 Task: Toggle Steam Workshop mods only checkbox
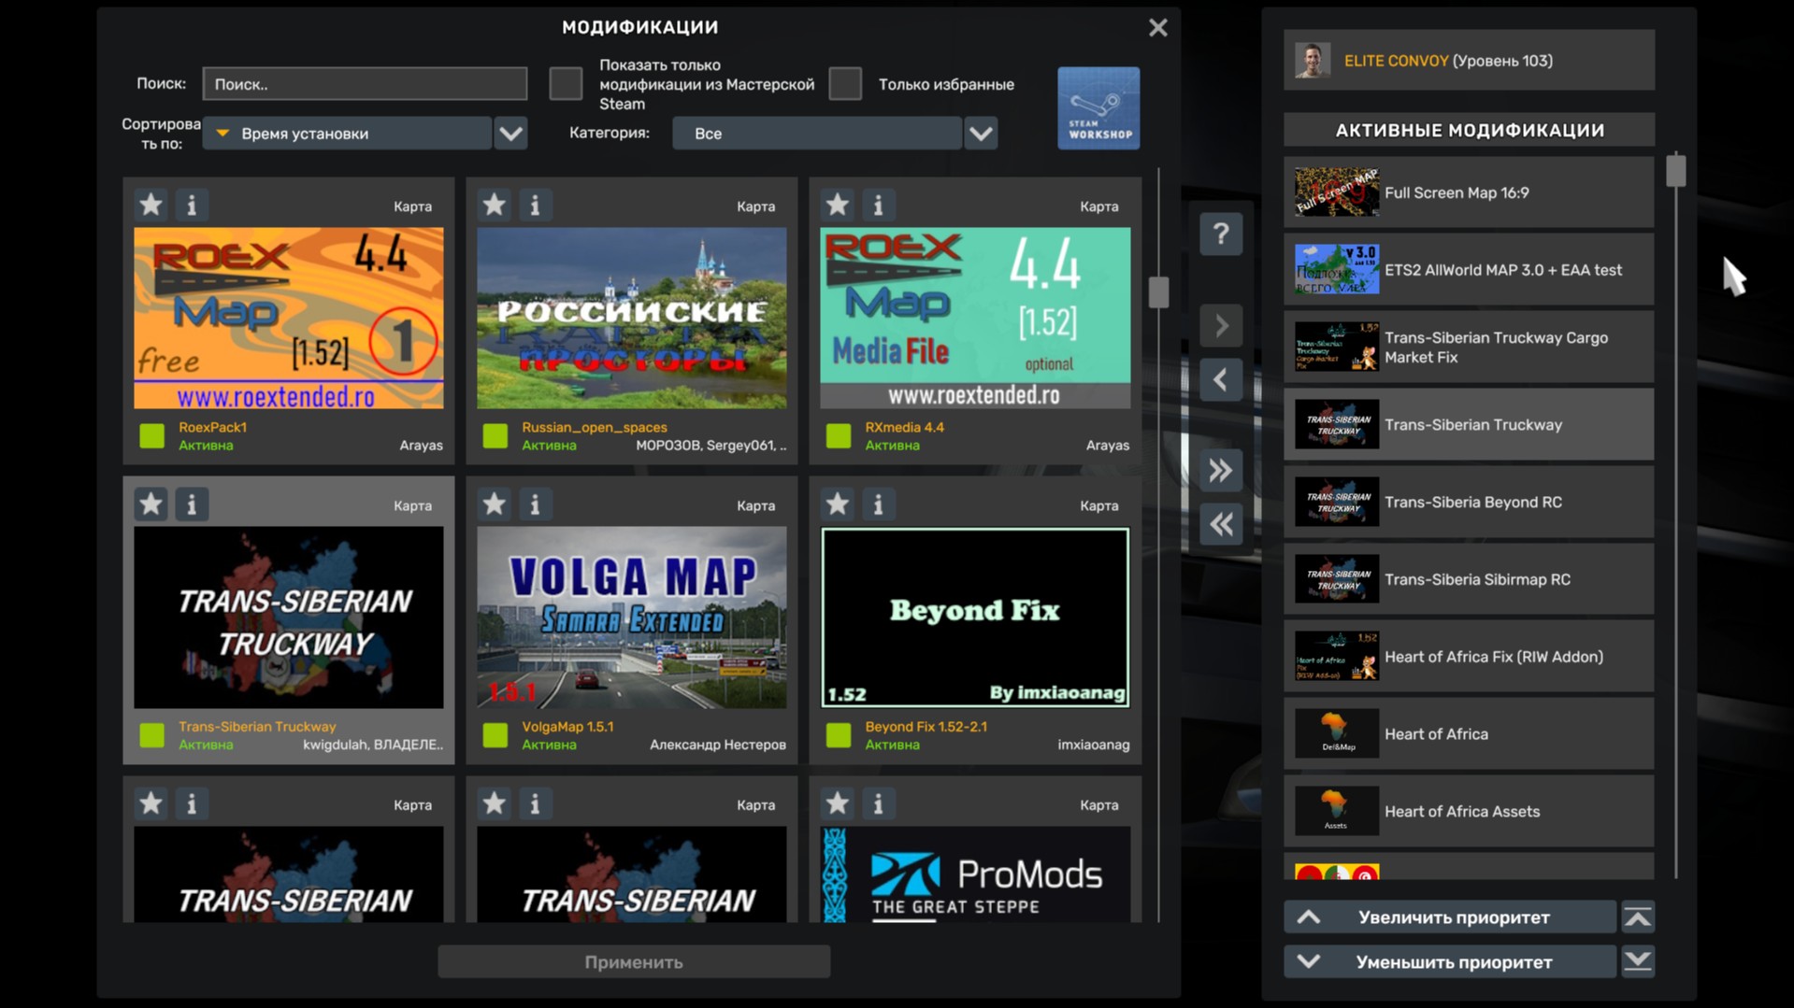tap(566, 84)
